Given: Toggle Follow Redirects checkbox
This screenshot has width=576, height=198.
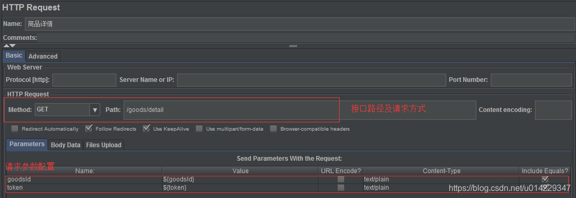Looking at the screenshot, I should click(x=88, y=129).
